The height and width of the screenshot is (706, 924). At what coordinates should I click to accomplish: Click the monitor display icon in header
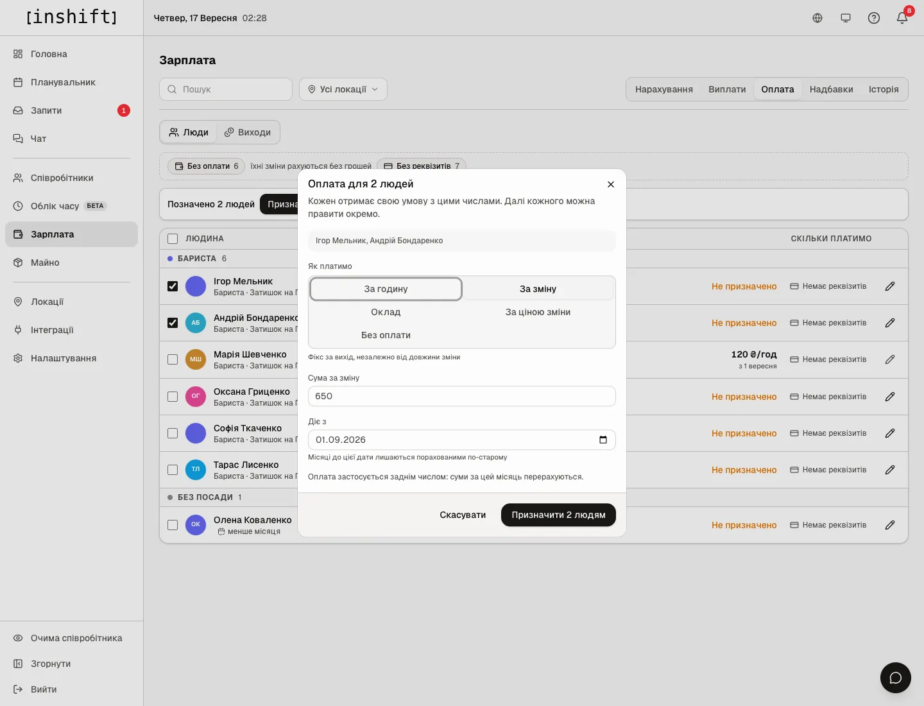[846, 18]
